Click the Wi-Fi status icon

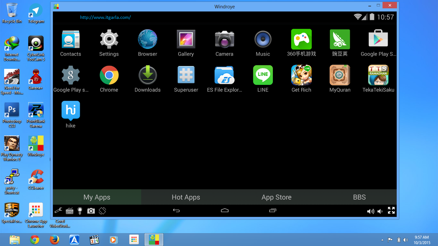[x=358, y=17]
